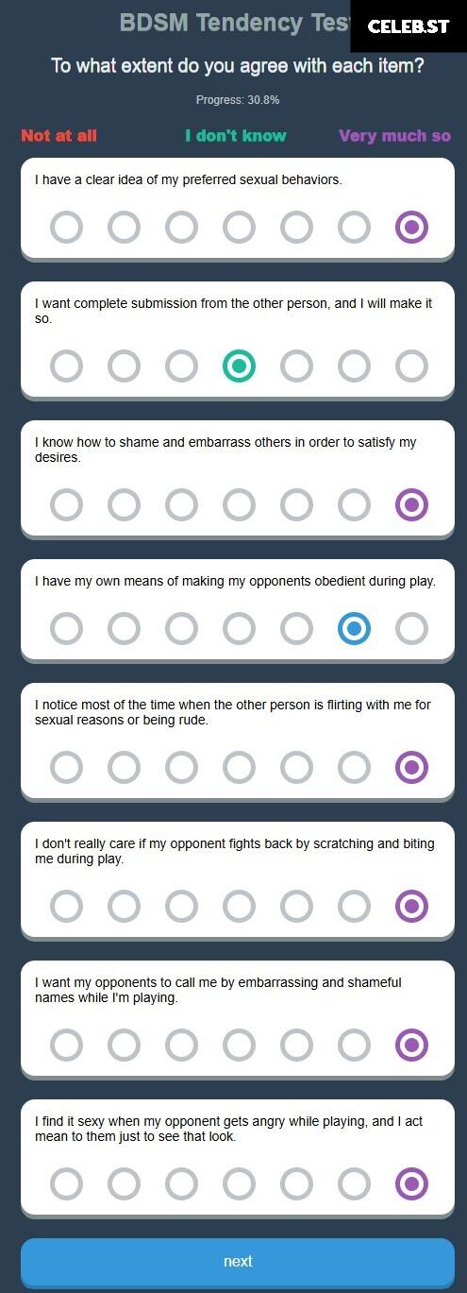467x1293 pixels.
Task: Select the blue sixth radio for making opponents obedient
Action: click(x=354, y=628)
